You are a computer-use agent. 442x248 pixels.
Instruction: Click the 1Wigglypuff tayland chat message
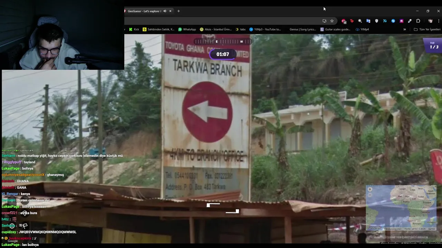click(19, 162)
